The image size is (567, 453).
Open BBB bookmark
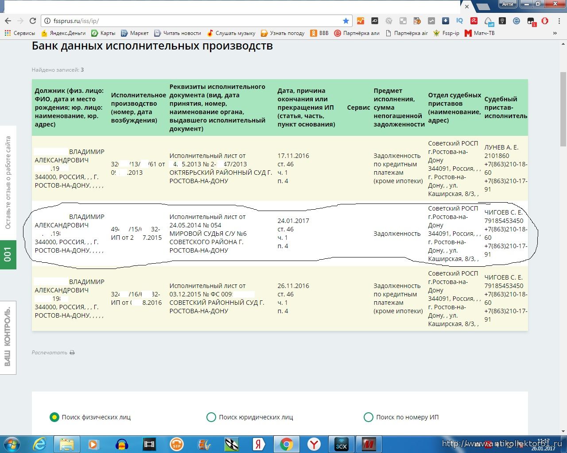coord(319,33)
